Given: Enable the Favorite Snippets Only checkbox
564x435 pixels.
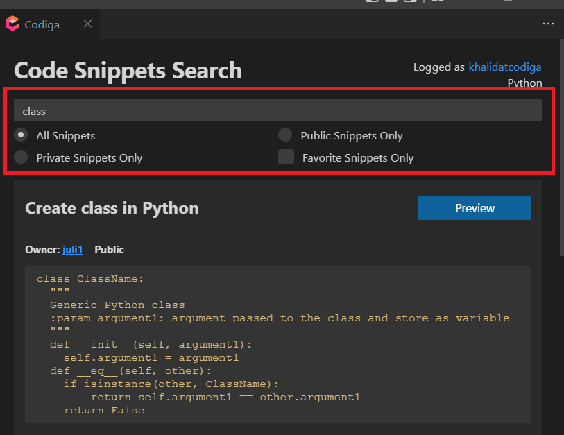Looking at the screenshot, I should pos(286,157).
